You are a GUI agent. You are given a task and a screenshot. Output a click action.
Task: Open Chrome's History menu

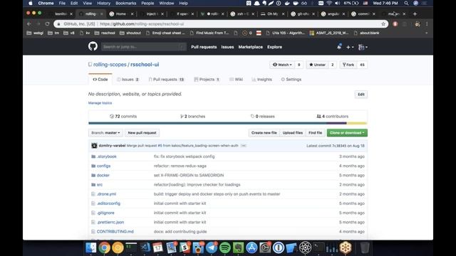point(103,3)
